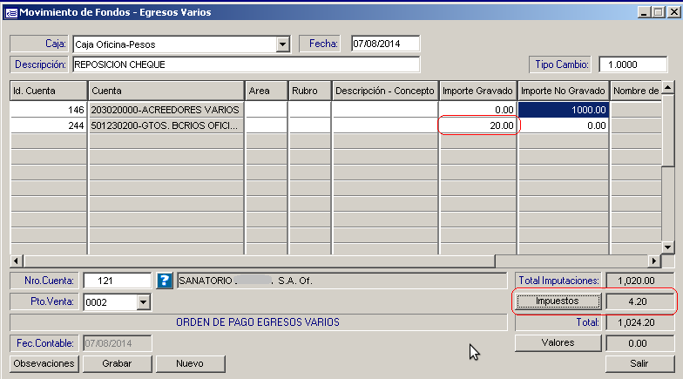
Task: Click the blue question mark lookup icon
Action: [x=165, y=281]
